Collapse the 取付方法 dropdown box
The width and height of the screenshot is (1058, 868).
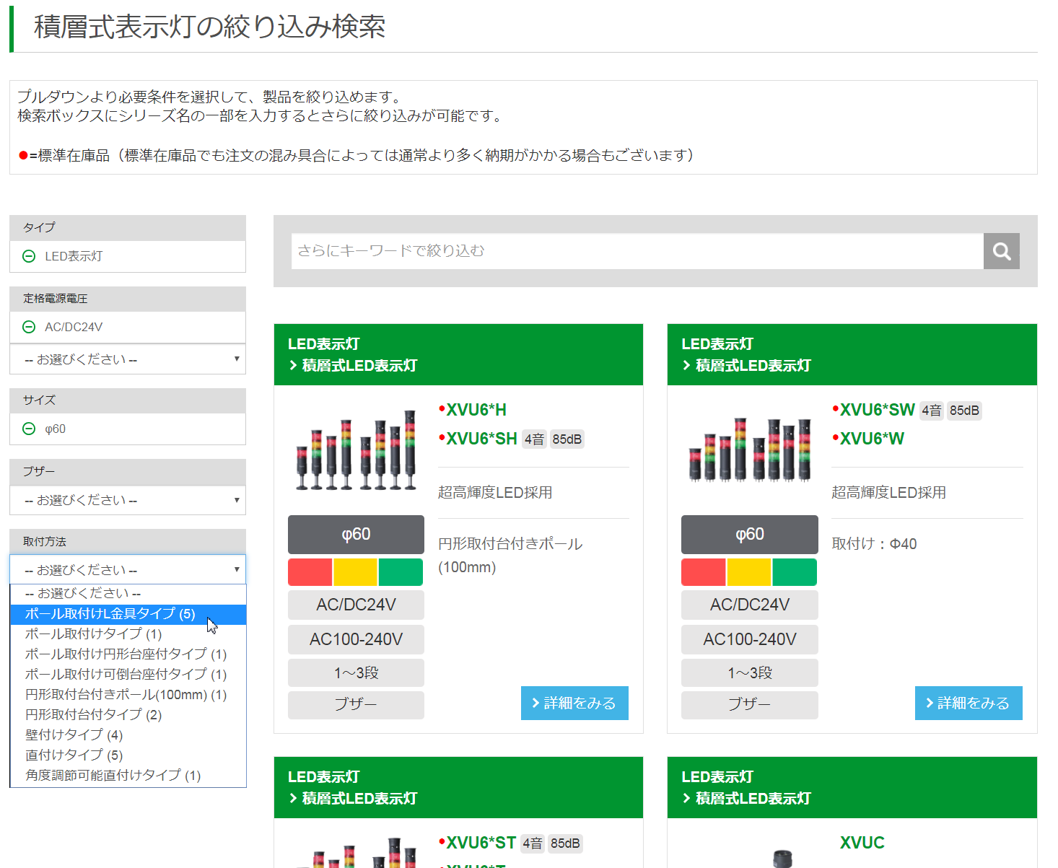tap(128, 570)
